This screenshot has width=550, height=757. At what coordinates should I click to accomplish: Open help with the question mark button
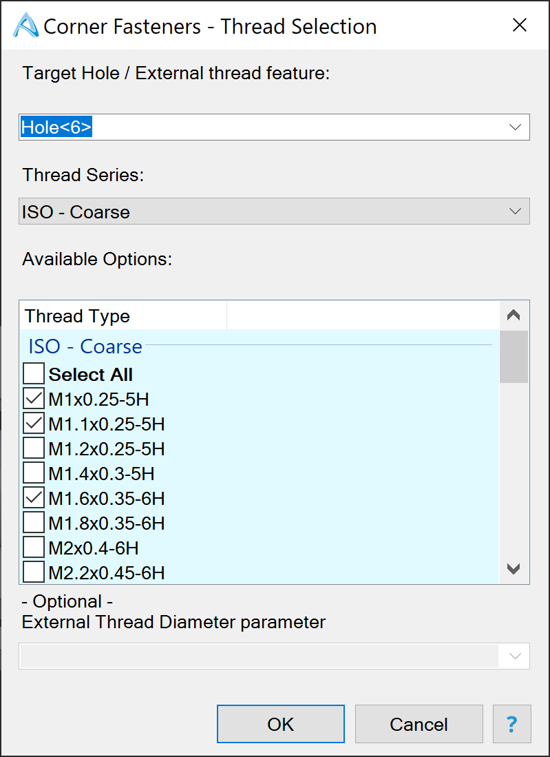pyautogui.click(x=512, y=724)
